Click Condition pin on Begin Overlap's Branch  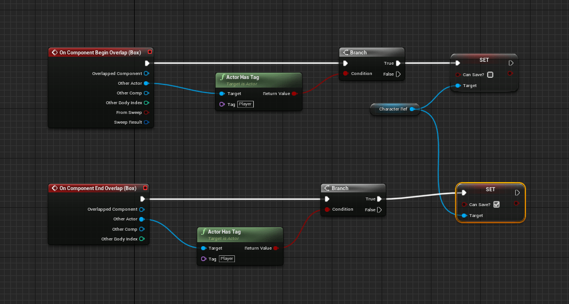point(346,74)
